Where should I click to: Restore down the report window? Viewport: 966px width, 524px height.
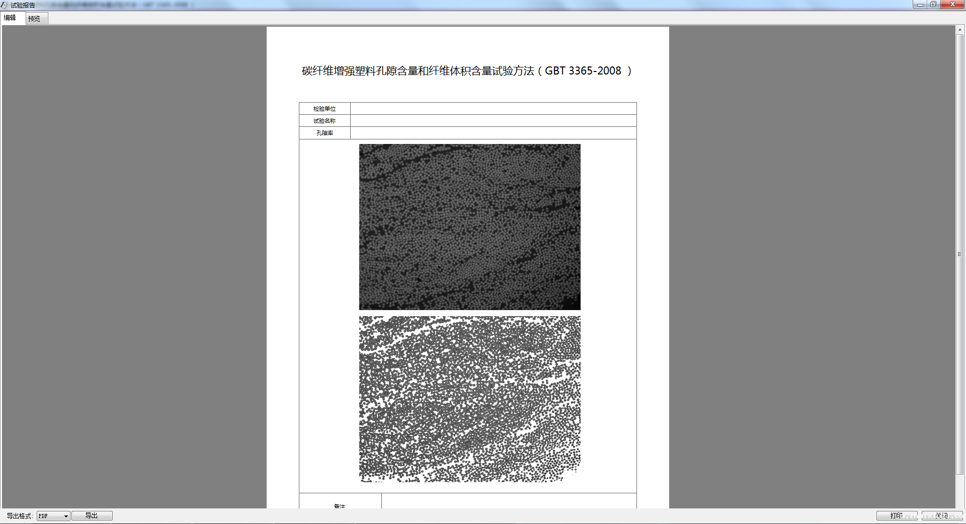click(x=933, y=5)
